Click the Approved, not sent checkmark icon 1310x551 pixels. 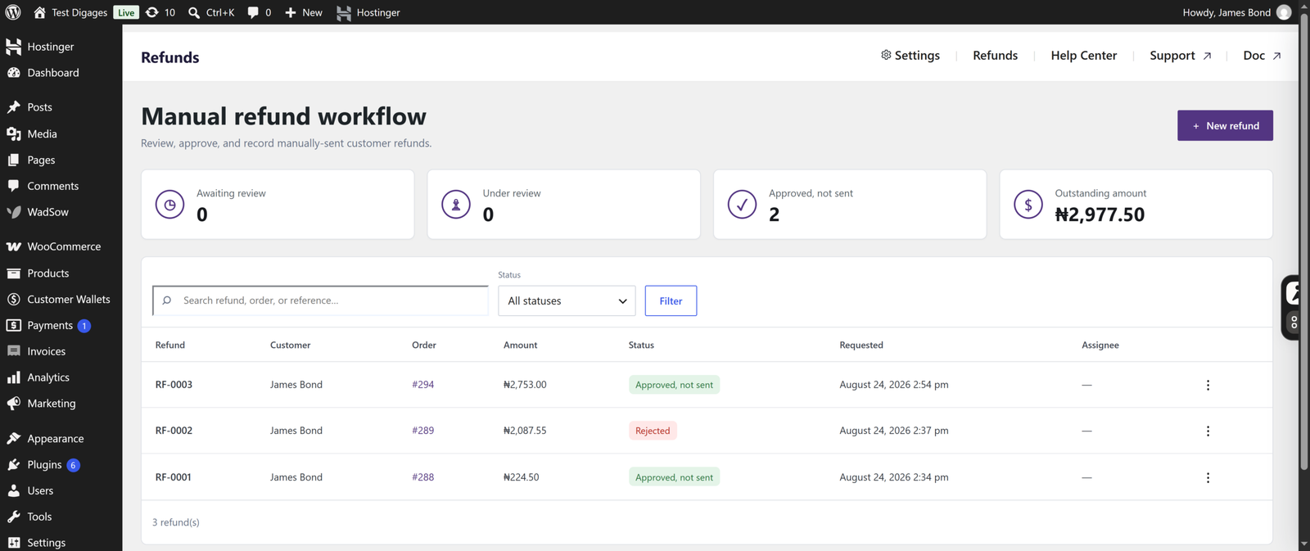pyautogui.click(x=742, y=205)
